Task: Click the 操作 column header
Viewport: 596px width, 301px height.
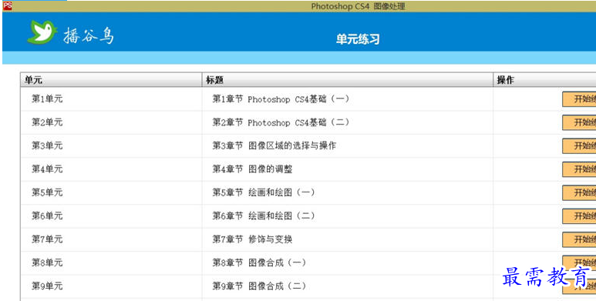Action: point(544,80)
